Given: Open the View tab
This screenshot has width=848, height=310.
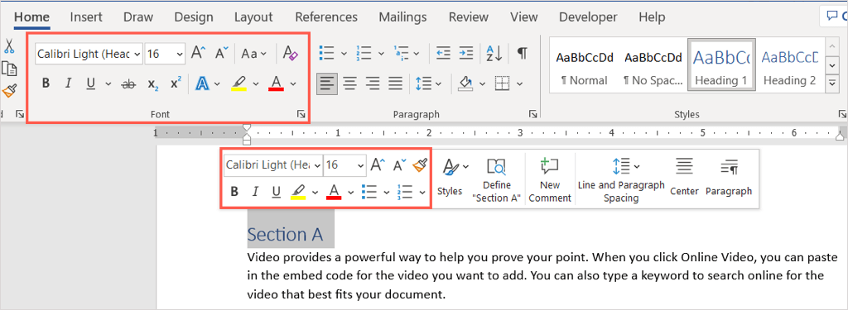Looking at the screenshot, I should point(524,17).
